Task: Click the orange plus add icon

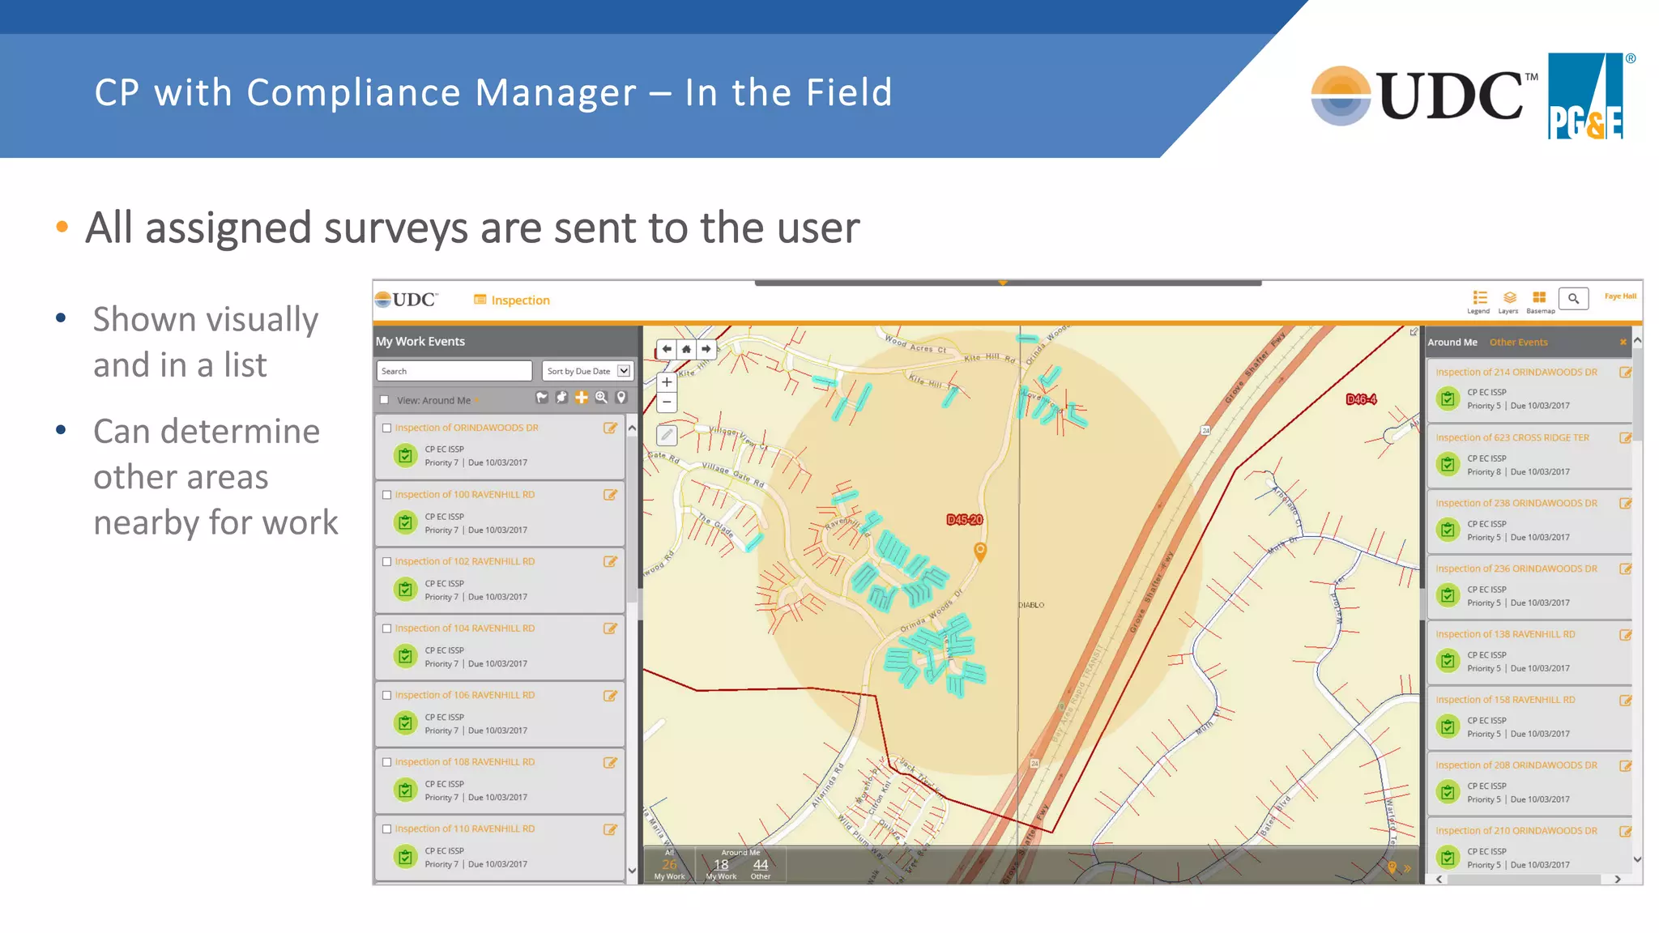Action: click(x=582, y=398)
